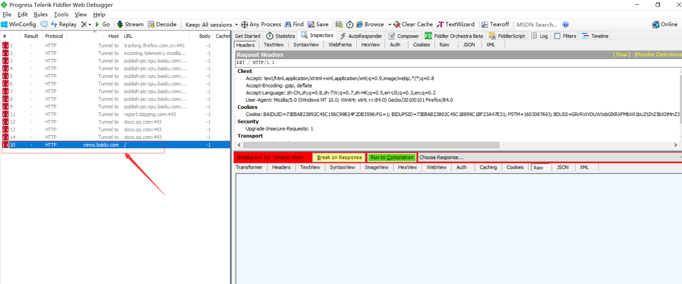
Task: Open the Composer tab
Action: click(404, 36)
